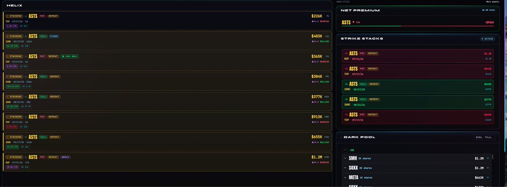This screenshot has height=187, width=507.
Task: Click the CALL tag on Helix 130C row
Action: click(43, 36)
